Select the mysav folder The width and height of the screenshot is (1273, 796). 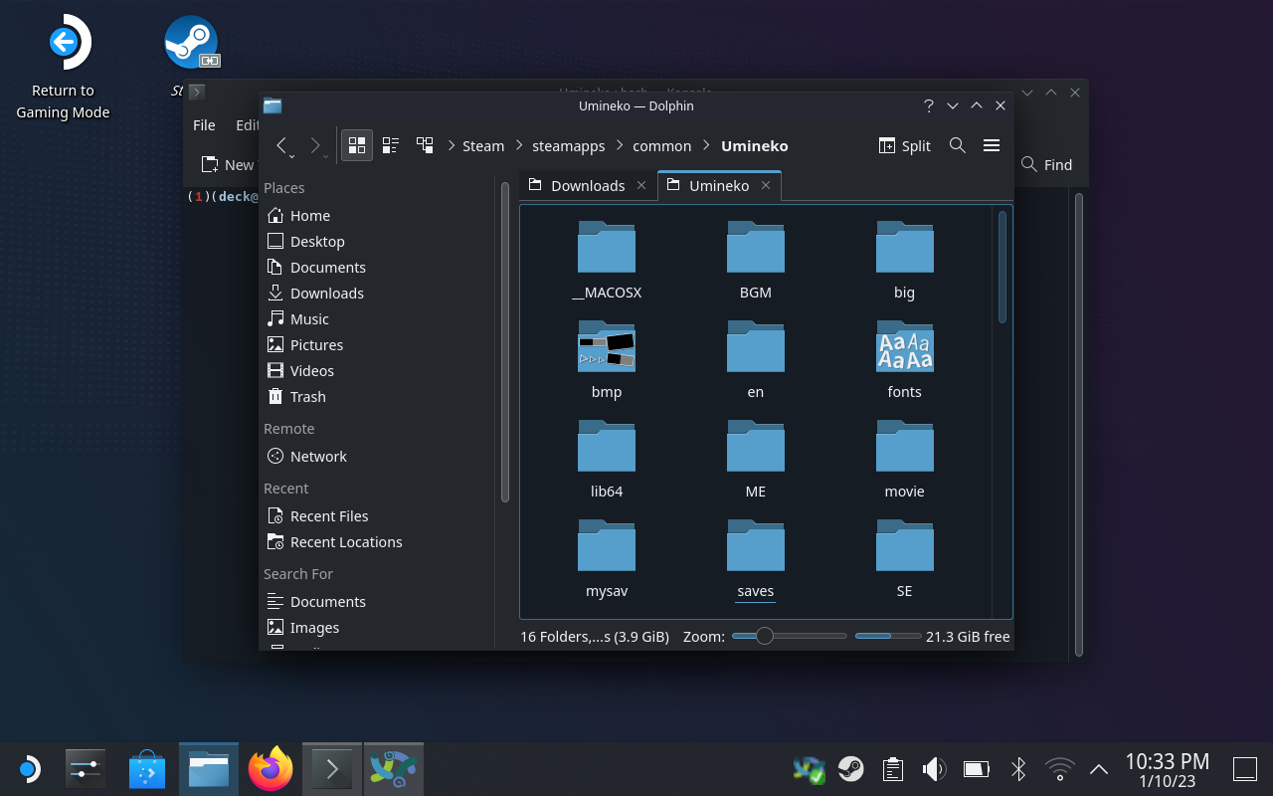[x=607, y=559]
